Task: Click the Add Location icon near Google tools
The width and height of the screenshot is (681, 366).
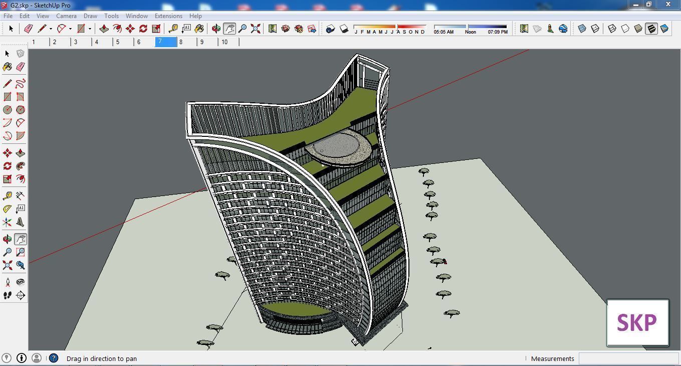Action: (524, 29)
